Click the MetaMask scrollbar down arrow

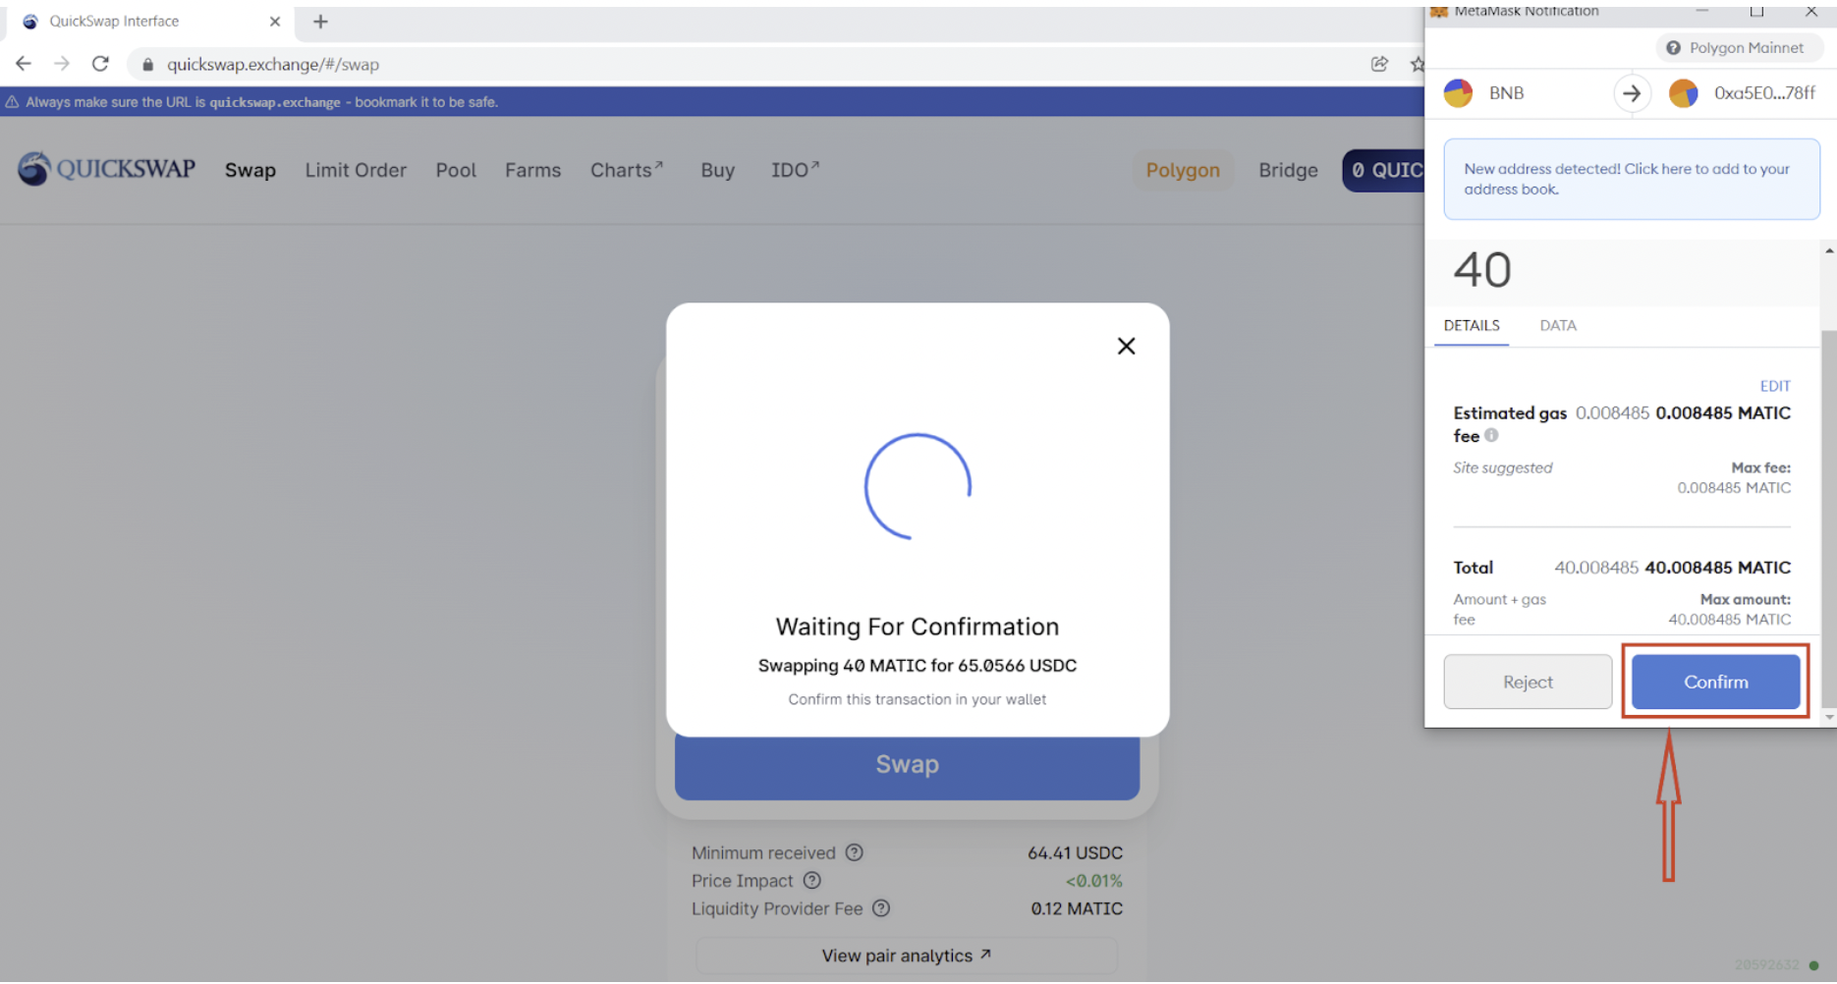[x=1829, y=717]
